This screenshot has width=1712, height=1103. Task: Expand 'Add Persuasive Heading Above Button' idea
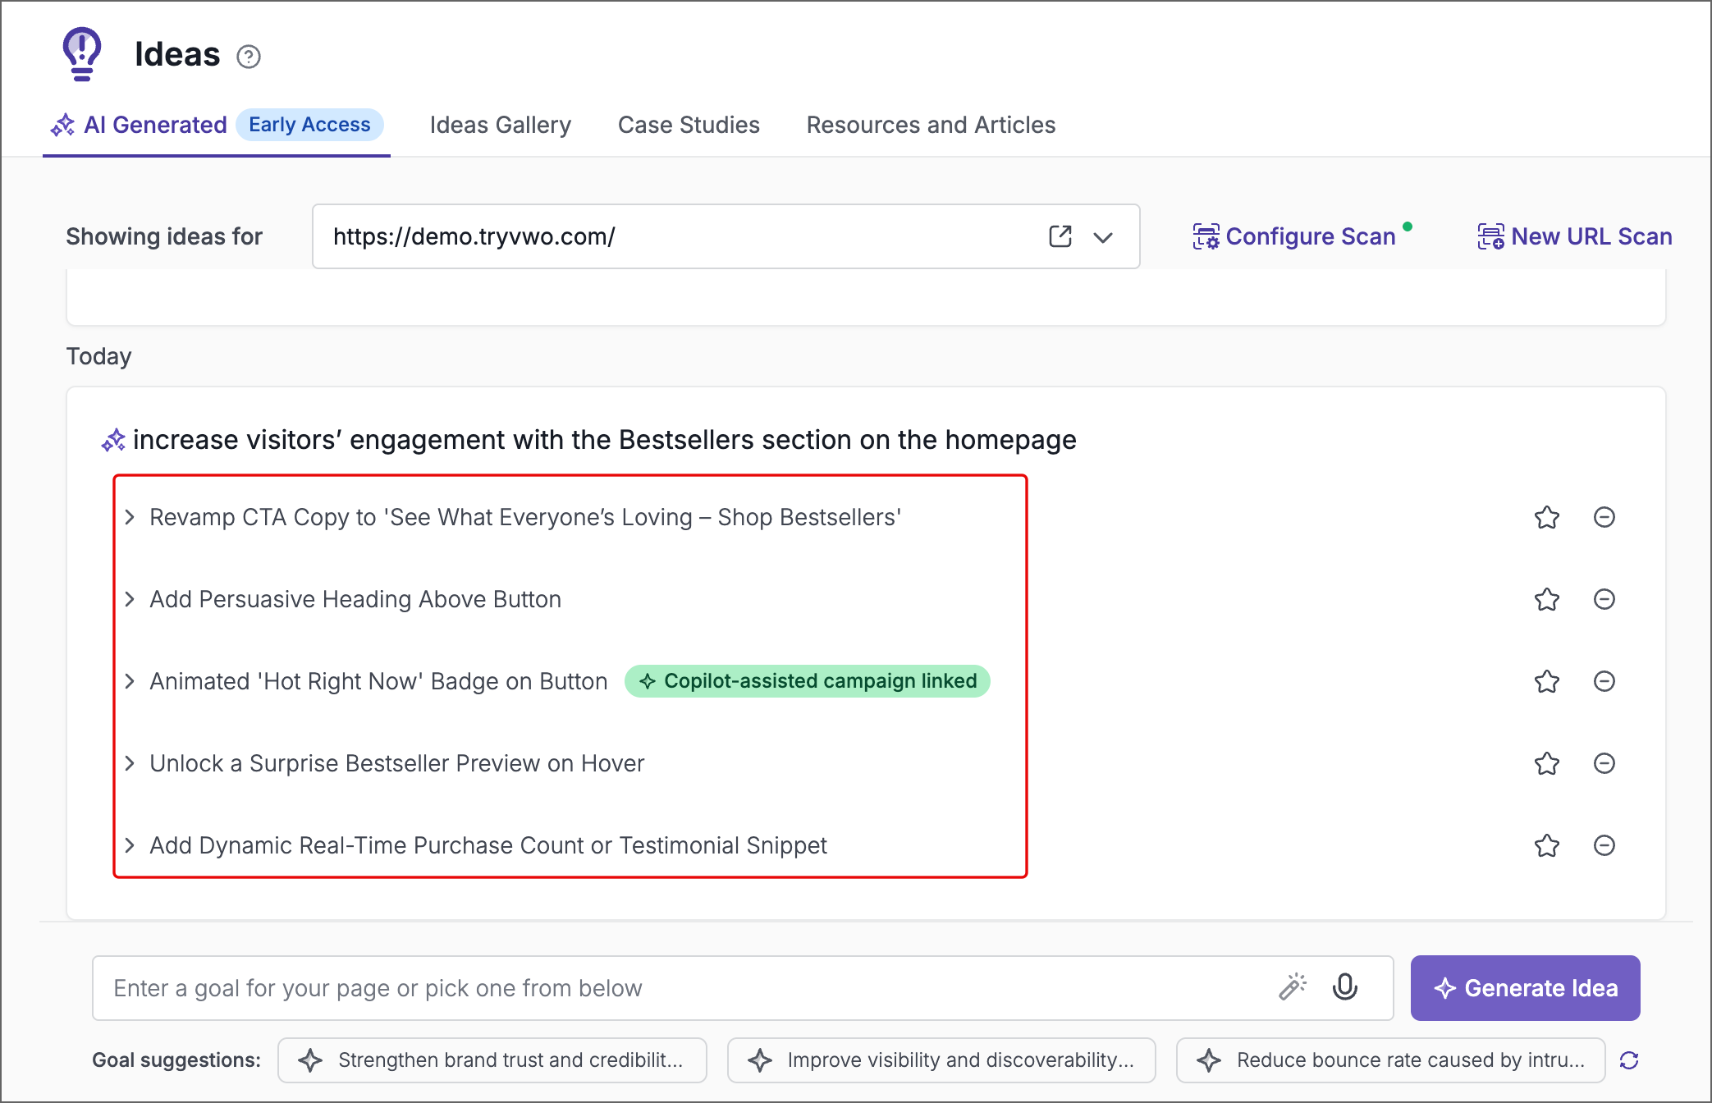tap(130, 599)
